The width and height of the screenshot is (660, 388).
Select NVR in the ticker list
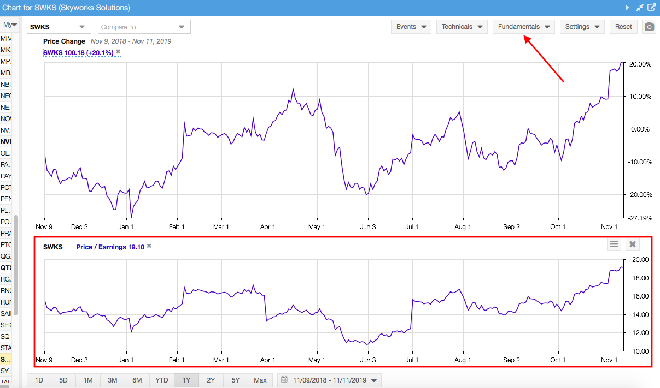tap(6, 141)
